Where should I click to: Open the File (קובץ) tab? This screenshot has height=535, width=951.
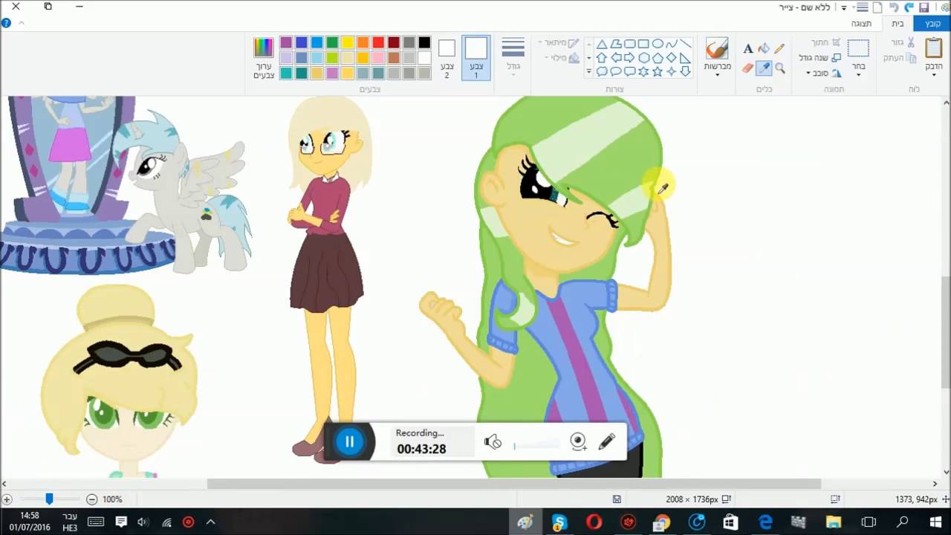[932, 24]
